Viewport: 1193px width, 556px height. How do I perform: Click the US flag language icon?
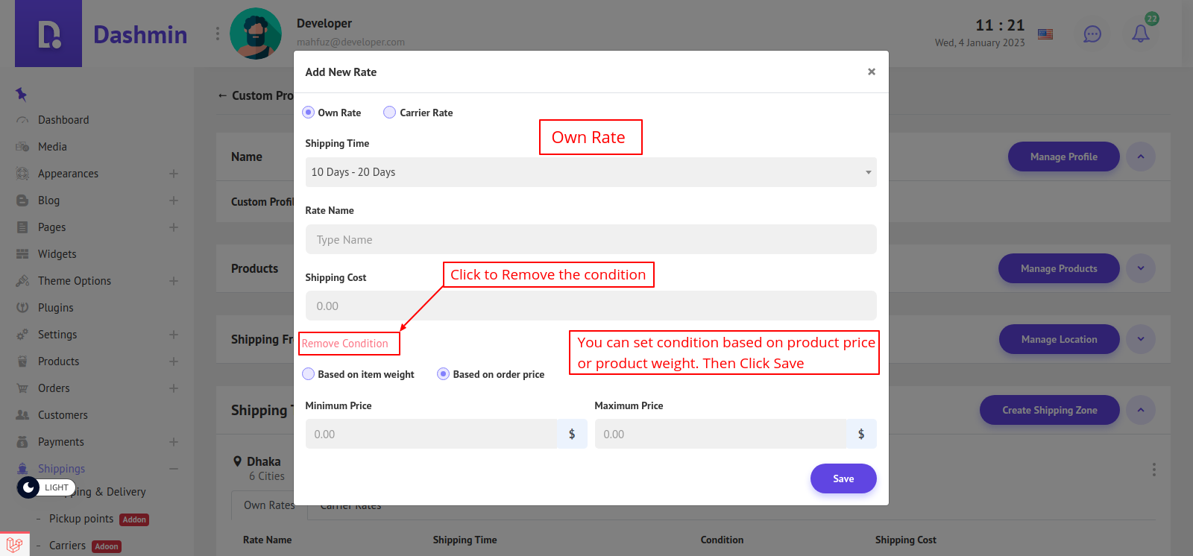tap(1045, 34)
